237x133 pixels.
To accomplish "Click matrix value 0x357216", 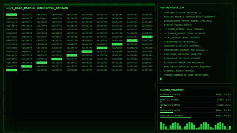I will 147,70.
